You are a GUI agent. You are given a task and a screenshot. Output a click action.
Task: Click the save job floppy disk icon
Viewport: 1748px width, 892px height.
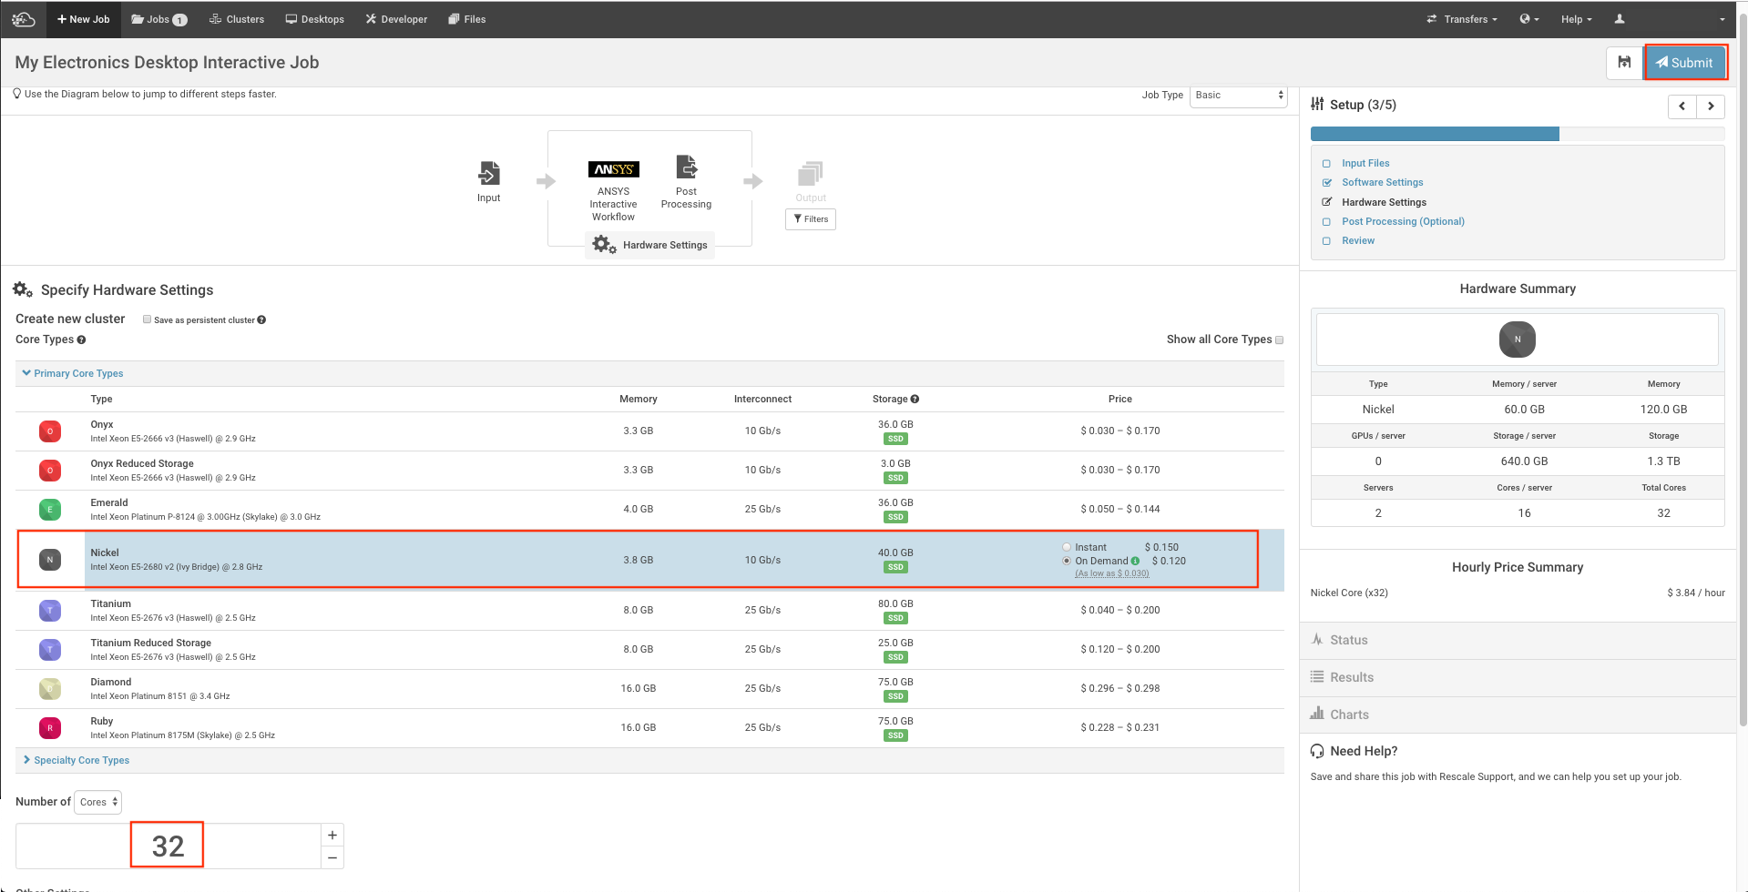[x=1624, y=63]
